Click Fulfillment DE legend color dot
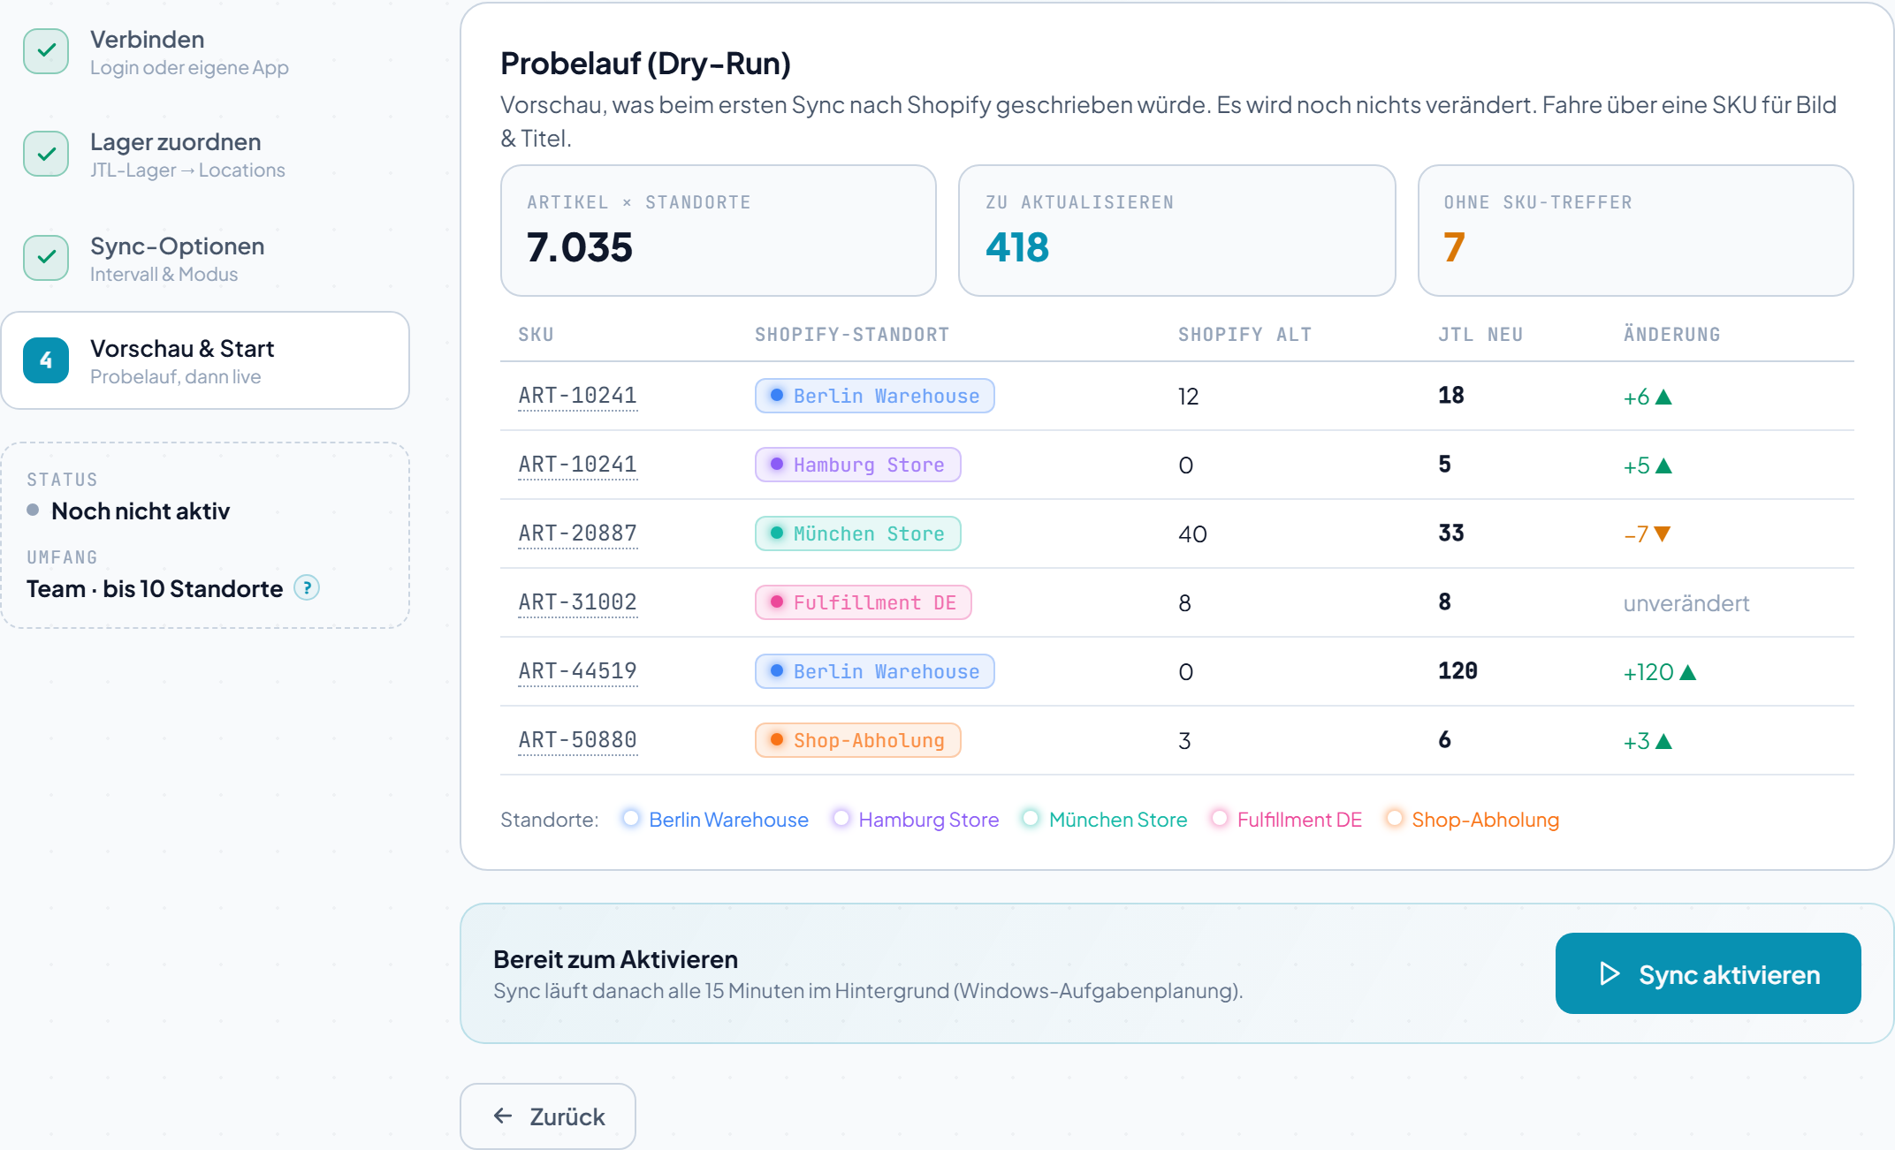 pyautogui.click(x=1220, y=819)
